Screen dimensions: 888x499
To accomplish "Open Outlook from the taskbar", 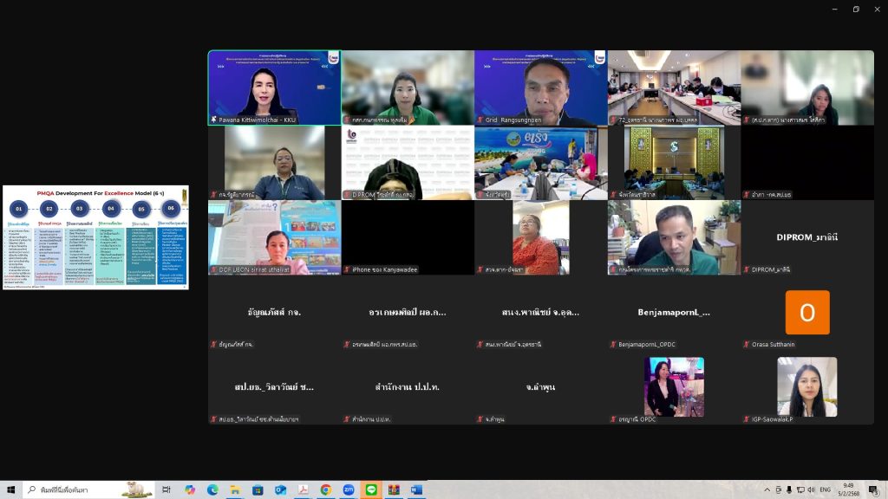I will [280, 489].
